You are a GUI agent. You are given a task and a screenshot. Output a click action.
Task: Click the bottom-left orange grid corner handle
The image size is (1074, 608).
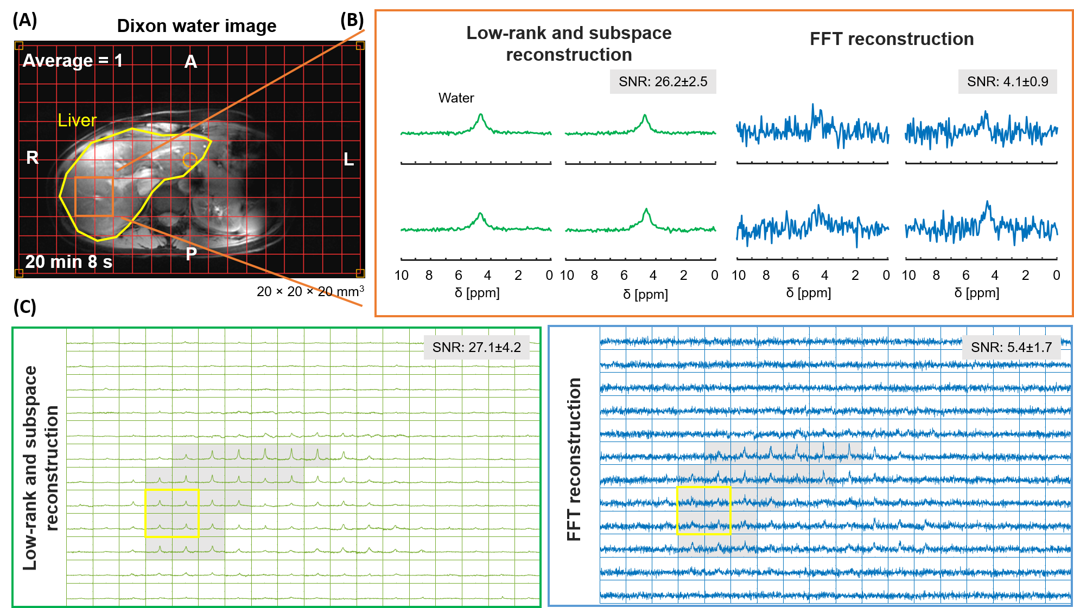[x=19, y=273]
